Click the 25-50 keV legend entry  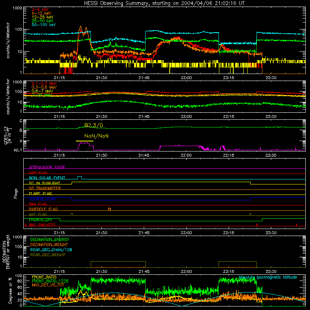tap(42, 21)
